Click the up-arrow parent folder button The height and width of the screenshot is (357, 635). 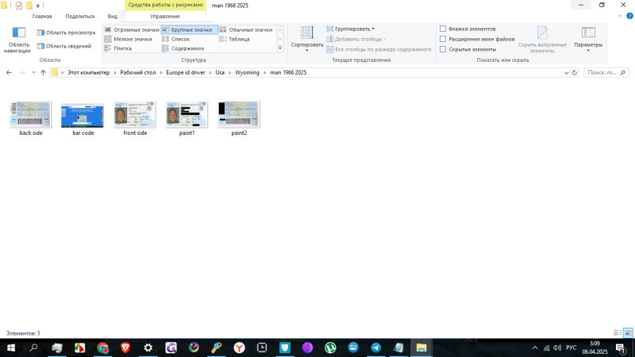43,72
